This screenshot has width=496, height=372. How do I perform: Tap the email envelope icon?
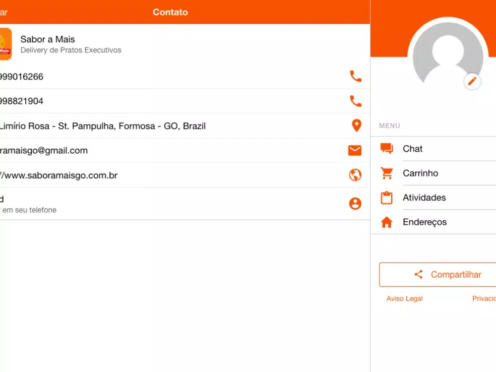click(x=355, y=150)
